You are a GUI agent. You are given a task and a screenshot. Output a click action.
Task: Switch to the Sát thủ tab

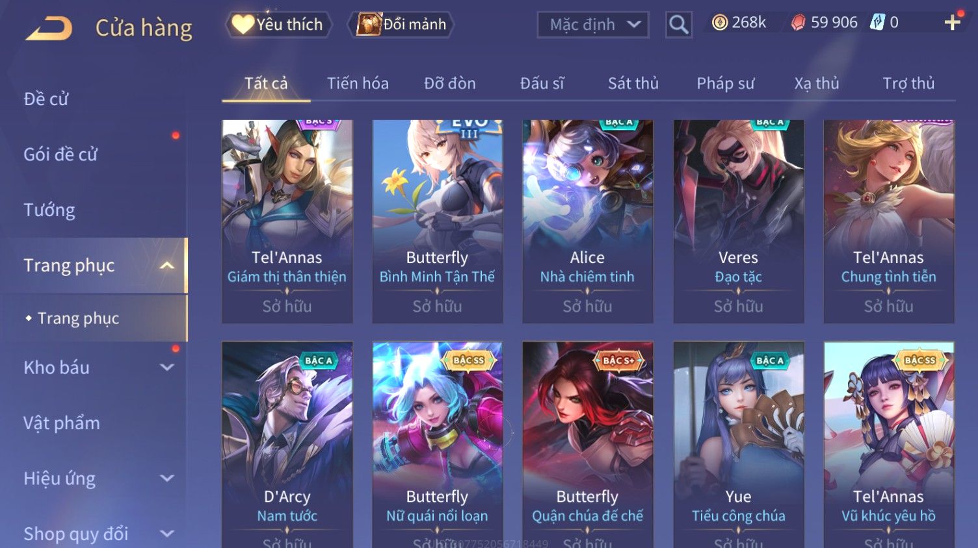click(633, 83)
